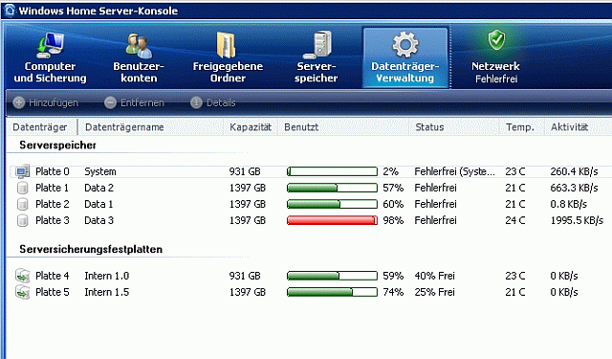Click the 'Serverspeicher' group heading

click(57, 146)
